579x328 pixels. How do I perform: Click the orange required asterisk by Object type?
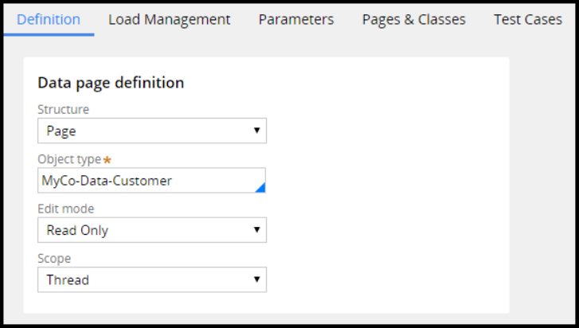pyautogui.click(x=108, y=160)
